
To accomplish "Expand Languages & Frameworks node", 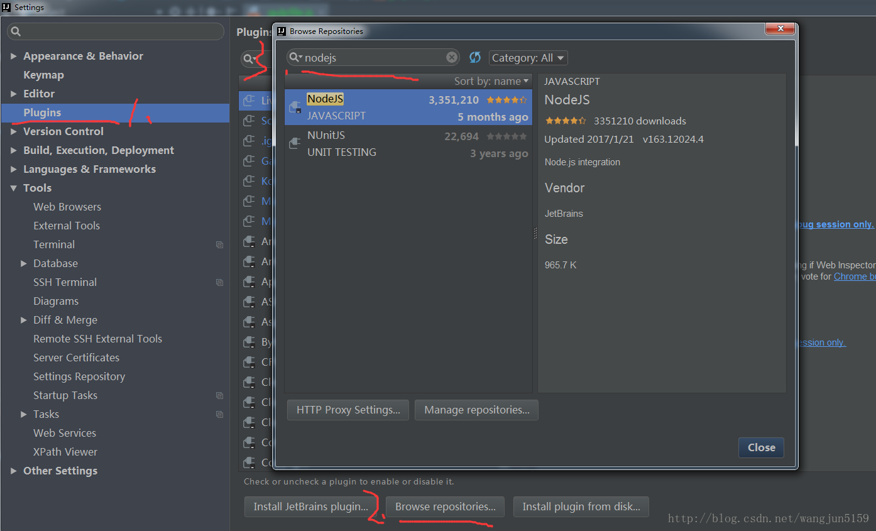I will click(x=14, y=169).
